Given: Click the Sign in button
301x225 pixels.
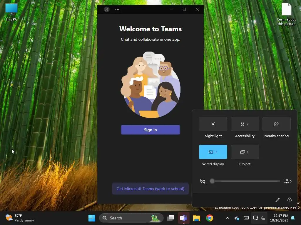Looking at the screenshot, I should [150, 130].
